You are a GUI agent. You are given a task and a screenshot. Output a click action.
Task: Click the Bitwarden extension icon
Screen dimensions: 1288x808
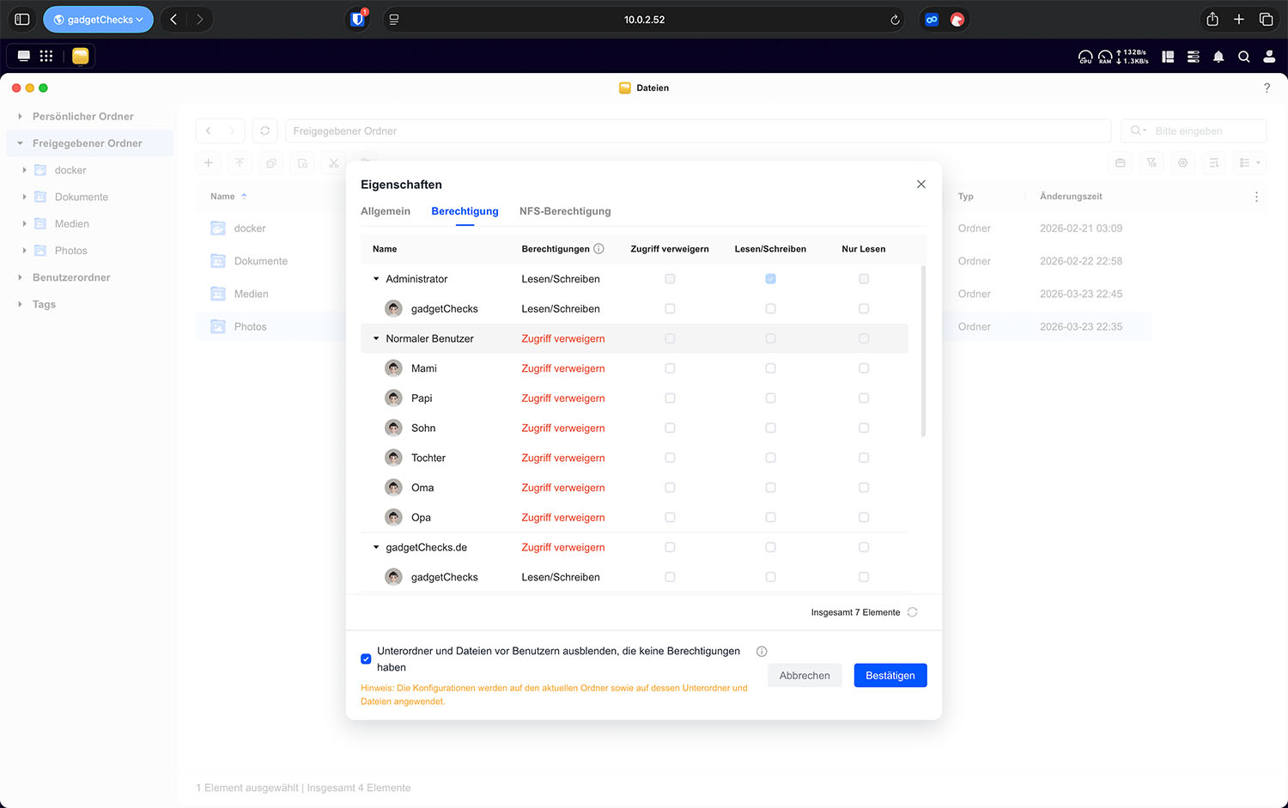pyautogui.click(x=357, y=19)
